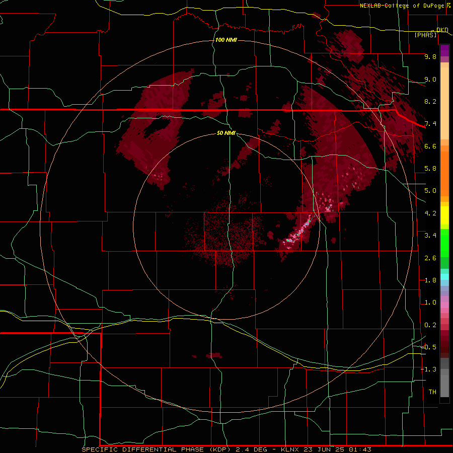The height and width of the screenshot is (453, 453).
Task: Click the 100 NMI range ring label
Action: coord(226,40)
